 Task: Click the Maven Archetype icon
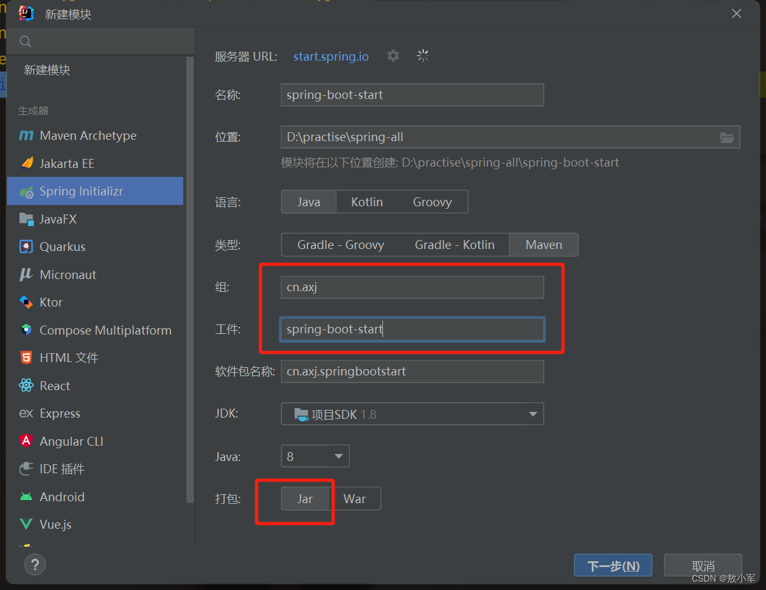click(x=26, y=135)
